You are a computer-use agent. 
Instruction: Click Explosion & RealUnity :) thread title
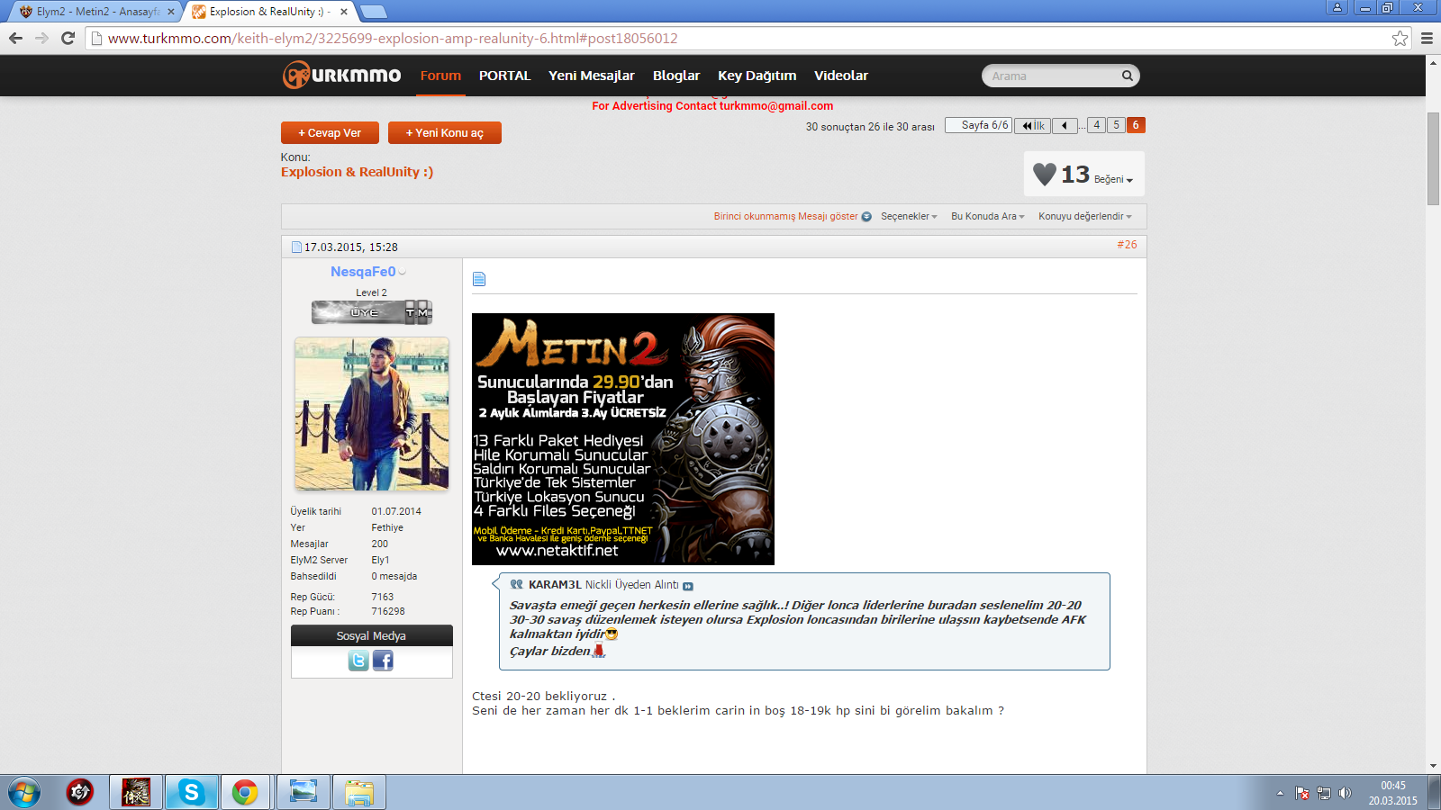point(357,172)
